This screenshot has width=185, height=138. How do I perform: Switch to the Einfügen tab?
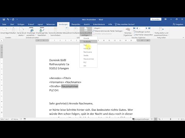(x=21, y=24)
